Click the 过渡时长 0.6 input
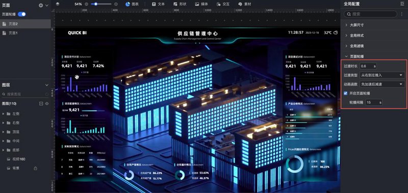Screen dimensions: 408x193 point(368,66)
